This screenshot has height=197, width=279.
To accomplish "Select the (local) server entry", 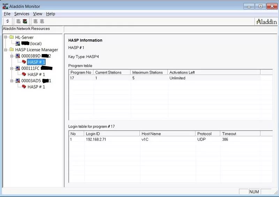I will [31, 44].
